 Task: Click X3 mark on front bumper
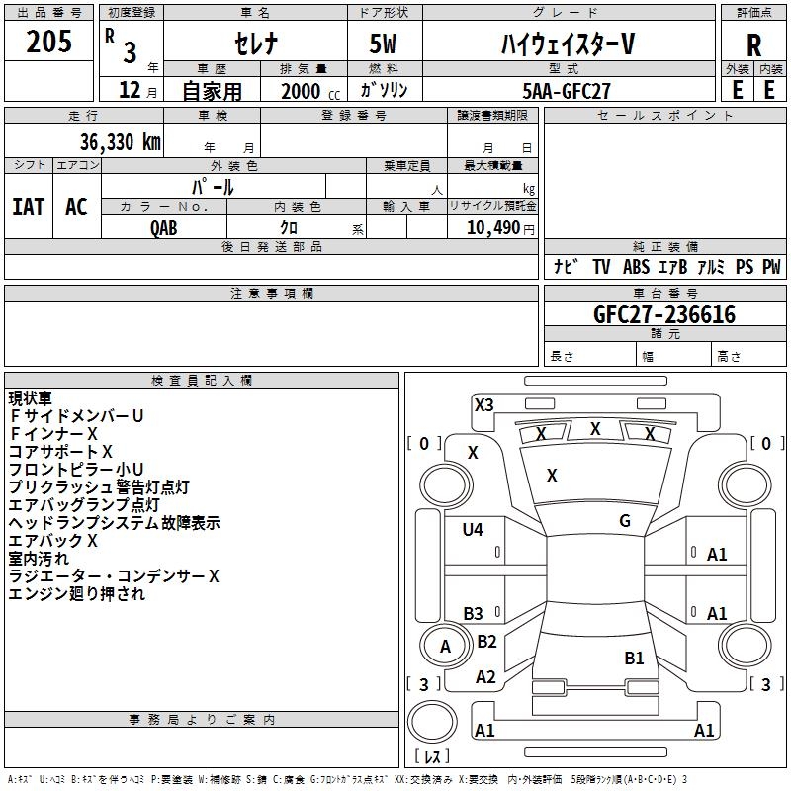(x=484, y=405)
